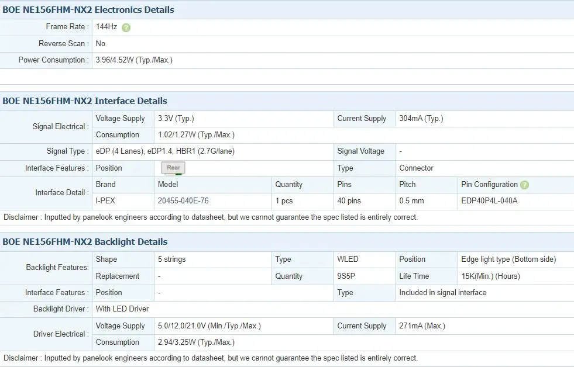Click the Interface Detail label

click(x=62, y=193)
